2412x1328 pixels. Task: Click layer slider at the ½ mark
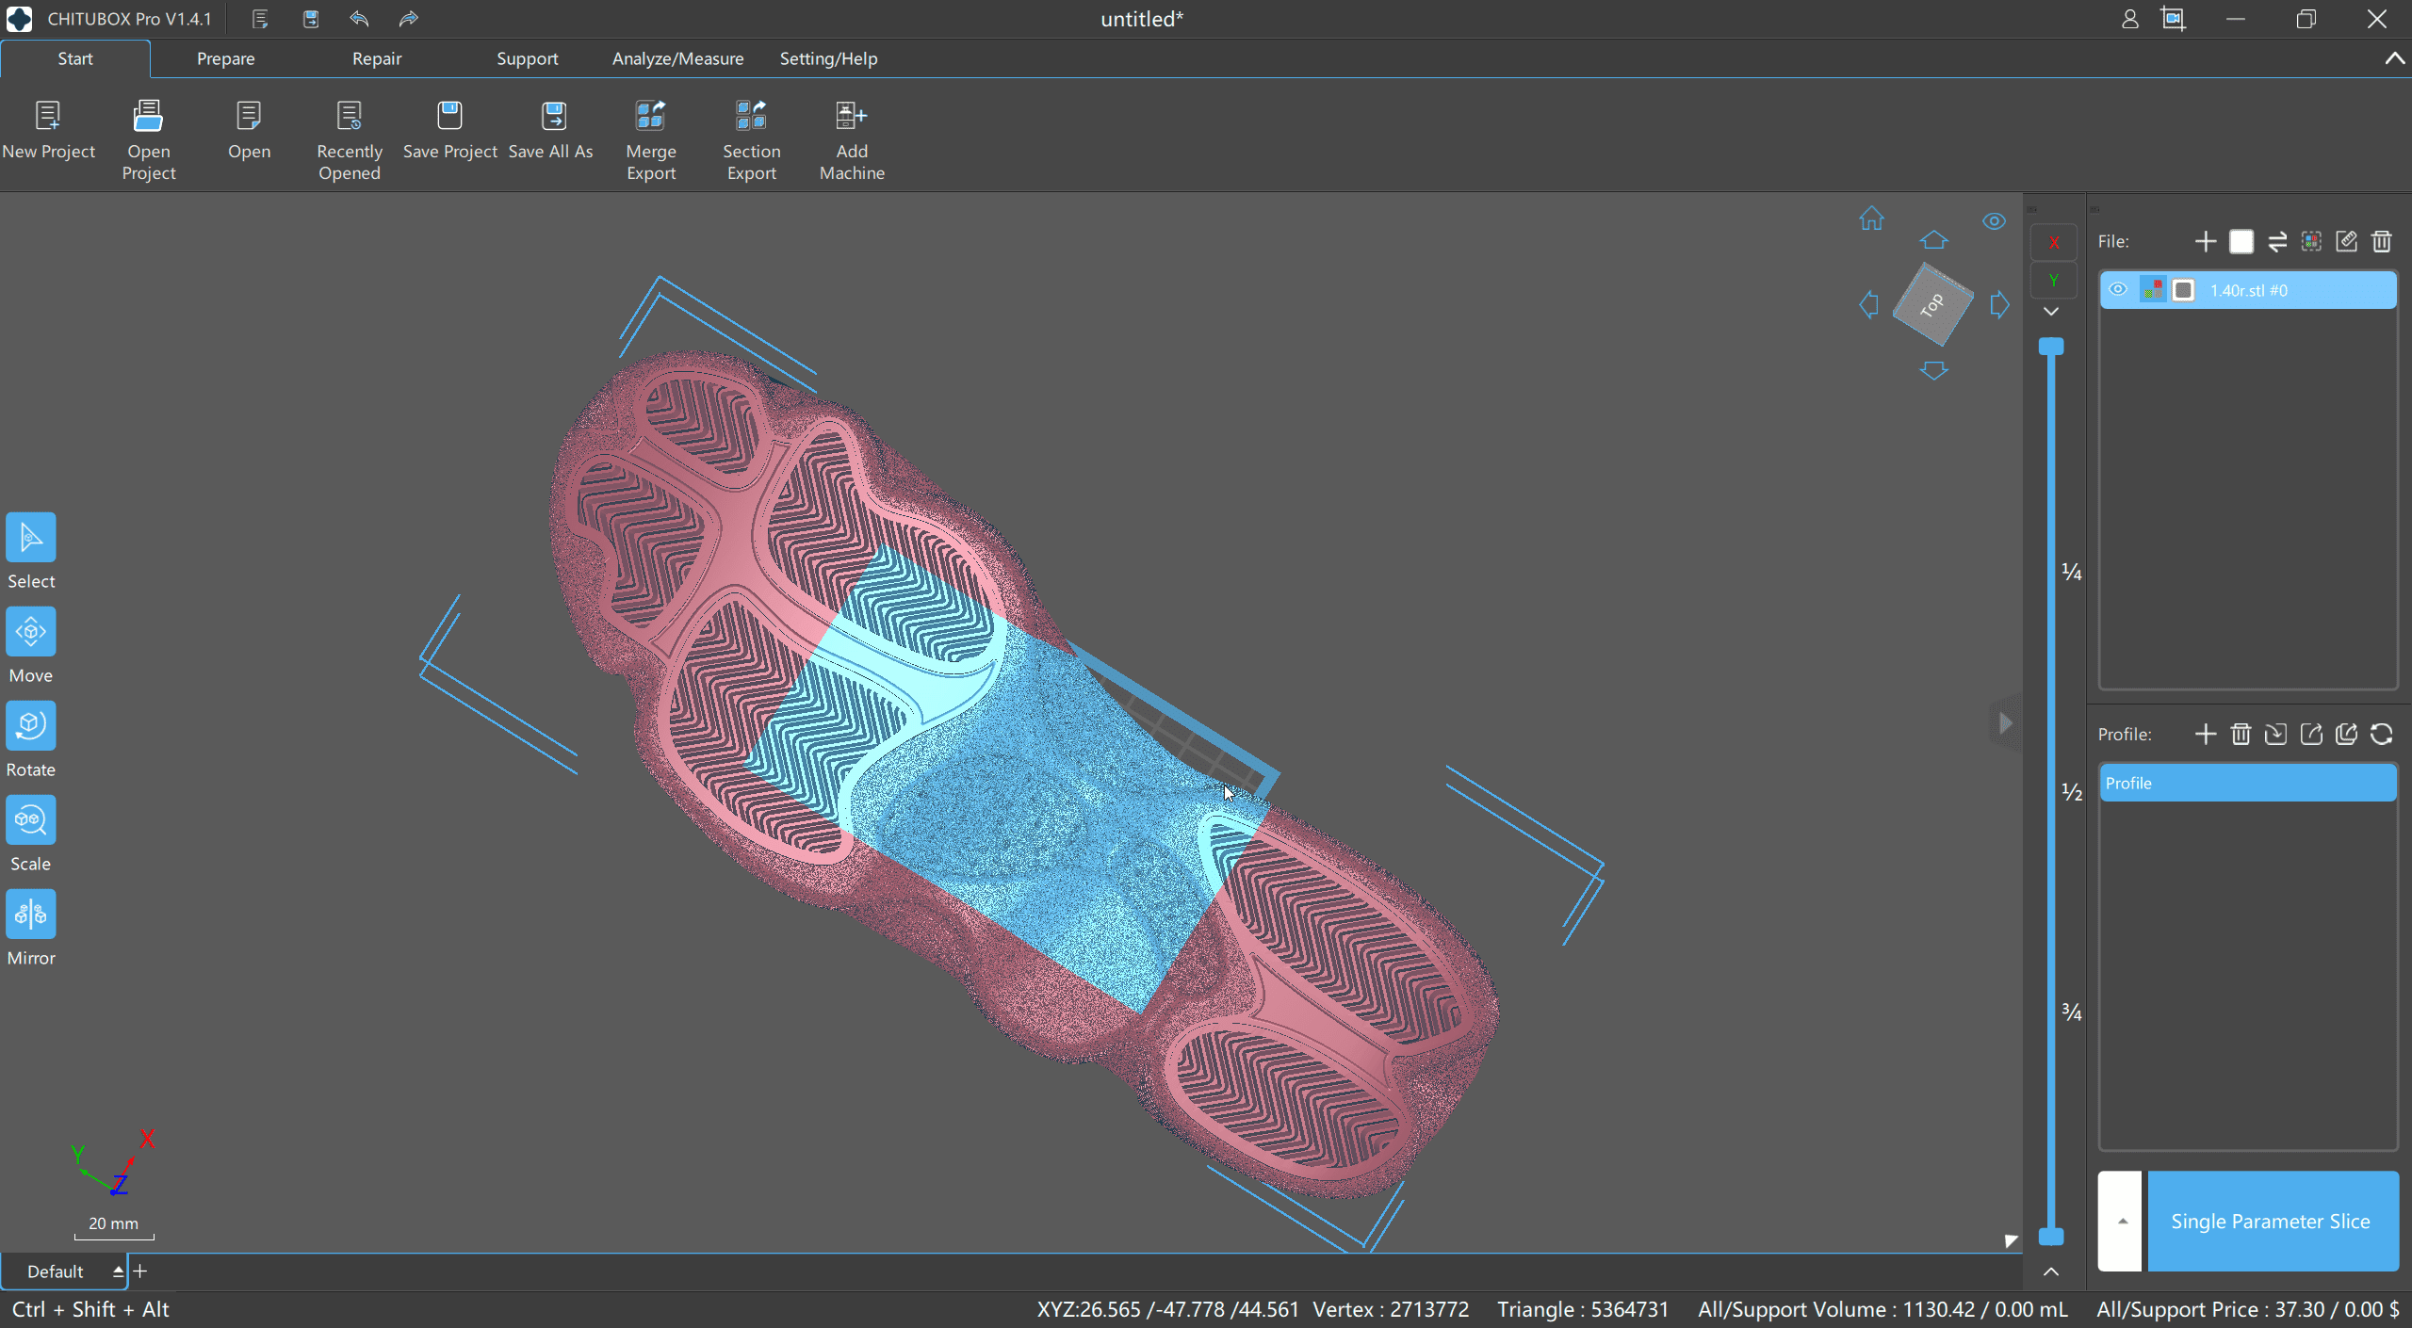pyautogui.click(x=2051, y=792)
